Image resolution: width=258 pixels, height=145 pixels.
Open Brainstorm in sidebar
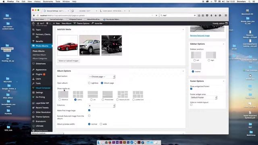(x=41, y=121)
